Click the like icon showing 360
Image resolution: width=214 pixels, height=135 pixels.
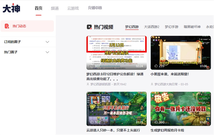pos(156,122)
